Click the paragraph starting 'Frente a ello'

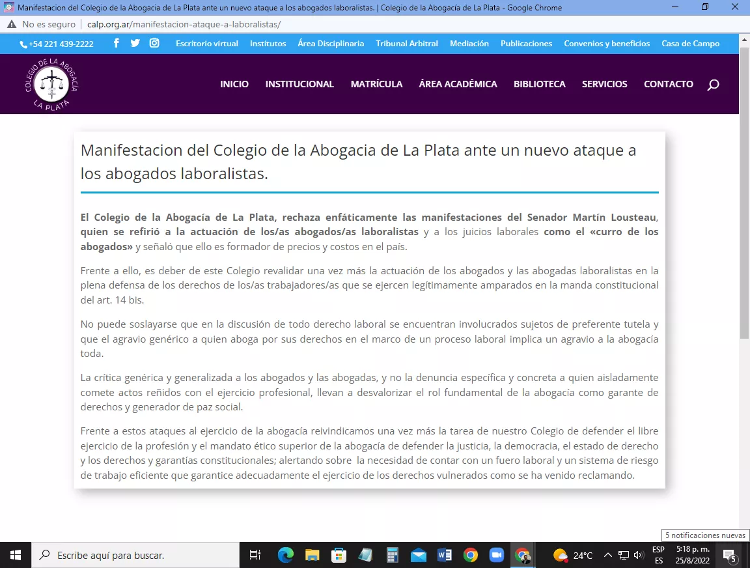click(369, 285)
